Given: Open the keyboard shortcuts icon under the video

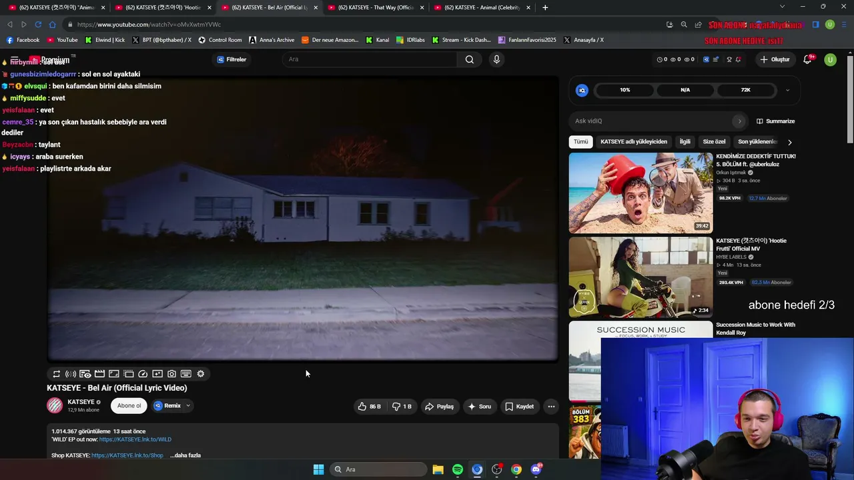Looking at the screenshot, I should click(186, 374).
